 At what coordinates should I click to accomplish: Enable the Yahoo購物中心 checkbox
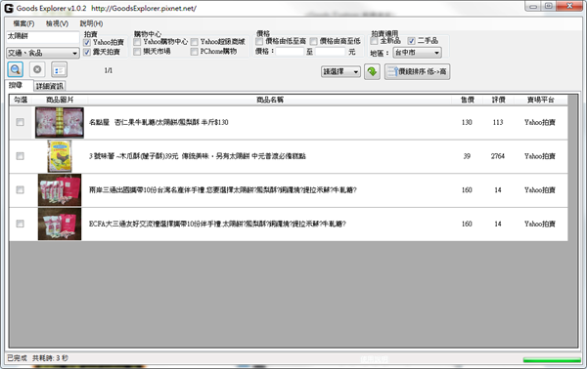[137, 42]
